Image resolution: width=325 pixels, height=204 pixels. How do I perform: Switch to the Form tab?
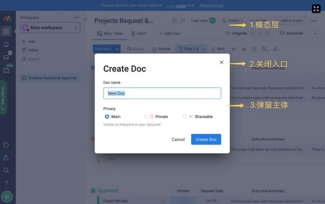pyautogui.click(x=139, y=34)
